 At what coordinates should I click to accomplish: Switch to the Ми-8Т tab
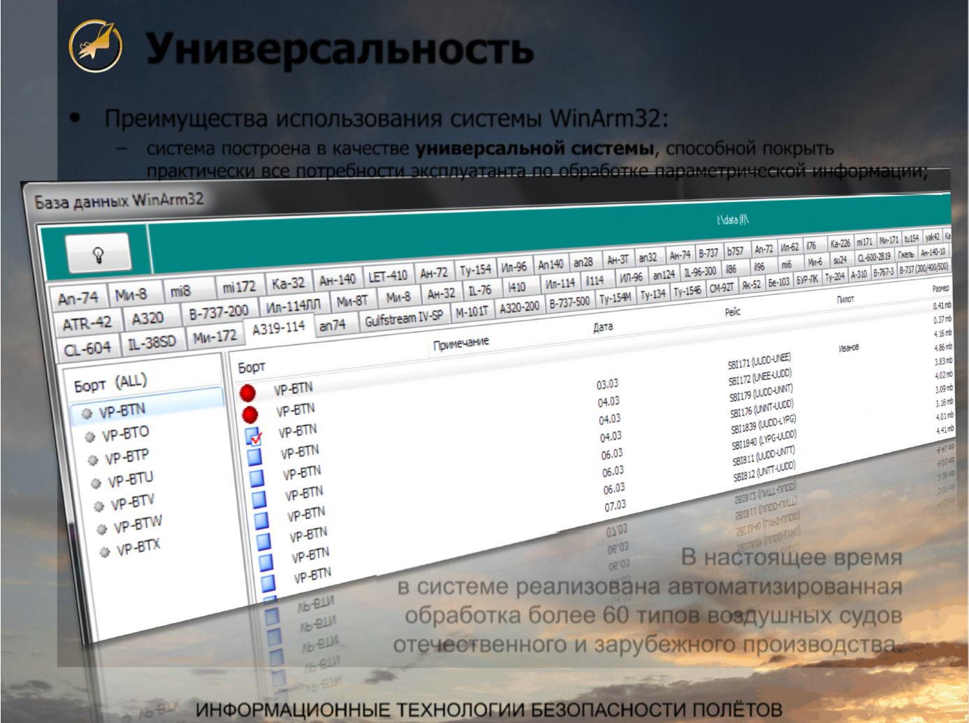352,301
